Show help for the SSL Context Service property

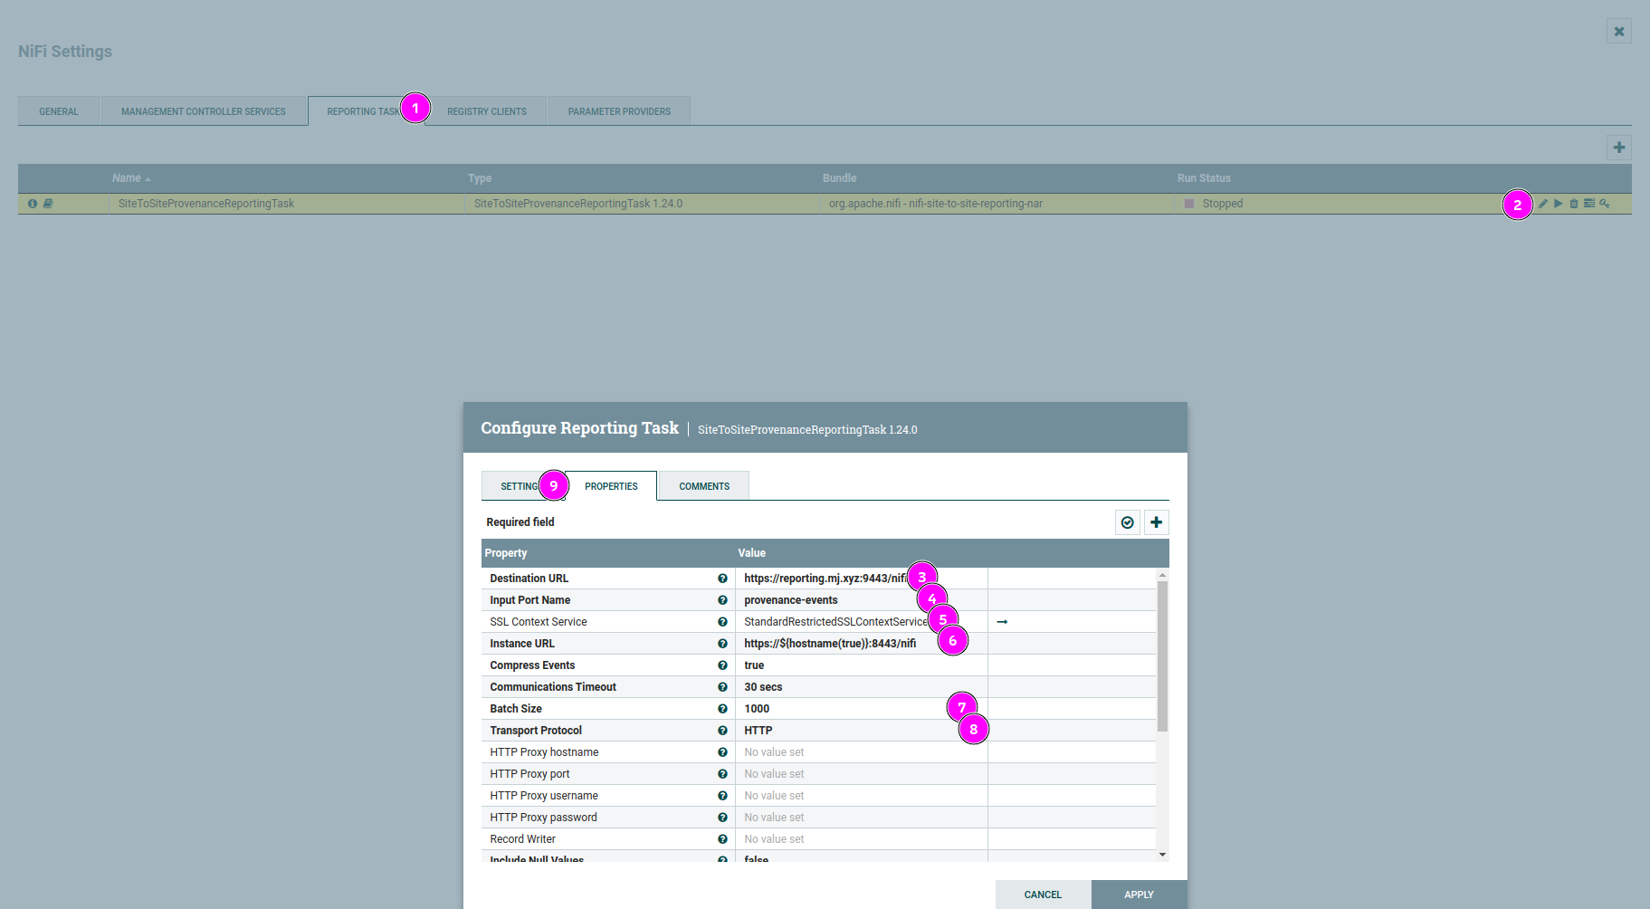click(x=722, y=622)
